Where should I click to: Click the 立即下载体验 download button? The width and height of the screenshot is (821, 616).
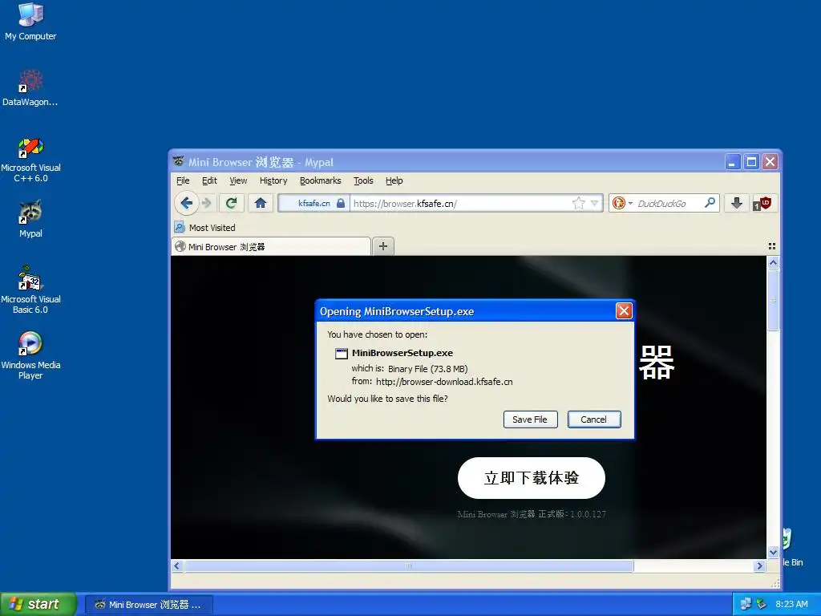click(x=532, y=478)
